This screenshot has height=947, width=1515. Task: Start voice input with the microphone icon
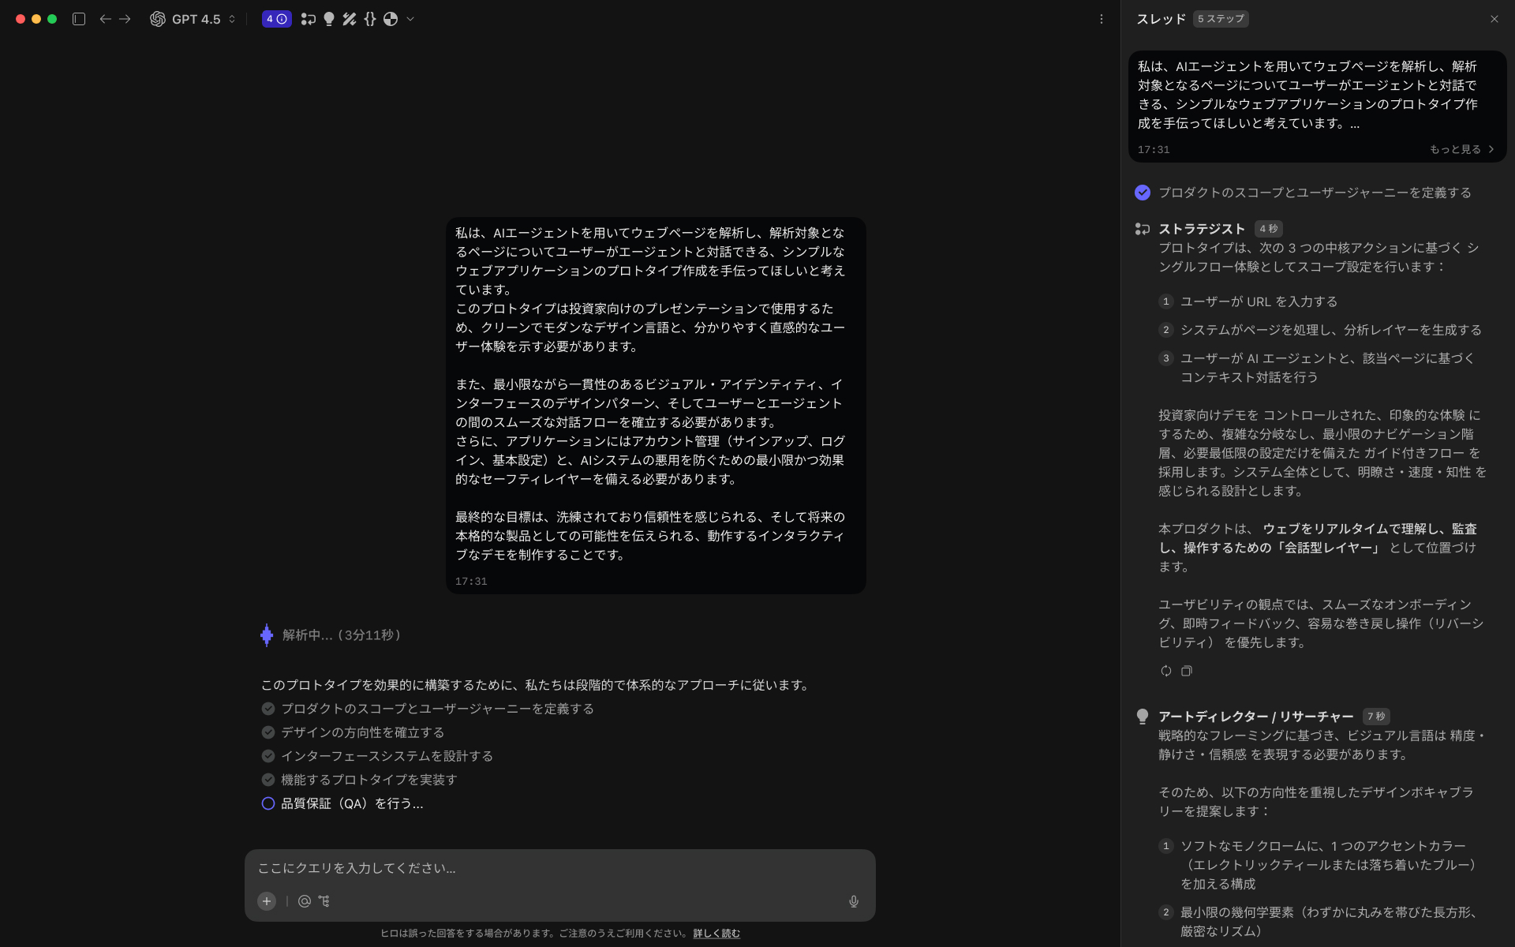point(853,901)
